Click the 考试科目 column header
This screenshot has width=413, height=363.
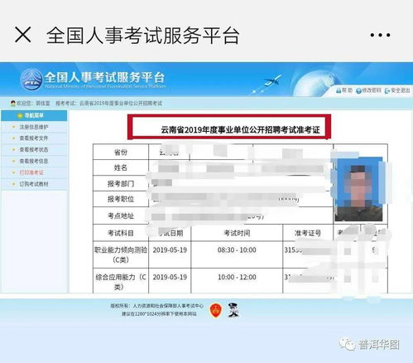coord(121,233)
